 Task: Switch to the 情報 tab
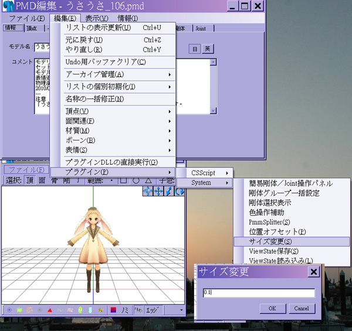[13, 28]
